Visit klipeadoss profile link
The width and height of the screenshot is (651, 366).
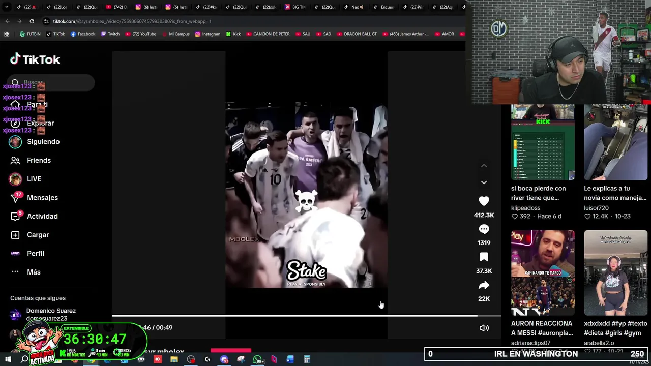coord(525,208)
